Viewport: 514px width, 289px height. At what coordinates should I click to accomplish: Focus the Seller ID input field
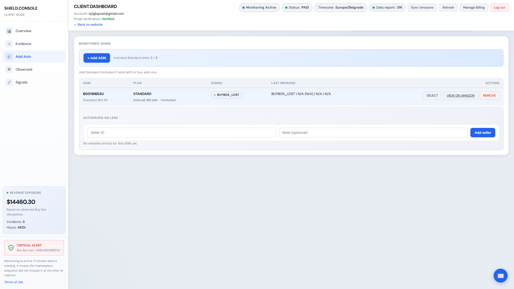click(182, 133)
